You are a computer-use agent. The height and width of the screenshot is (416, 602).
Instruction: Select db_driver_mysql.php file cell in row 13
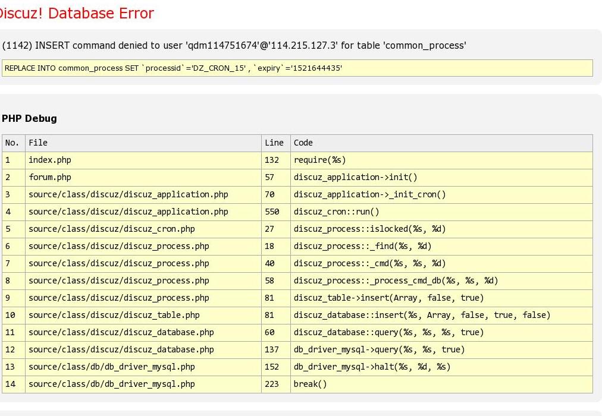click(143, 367)
